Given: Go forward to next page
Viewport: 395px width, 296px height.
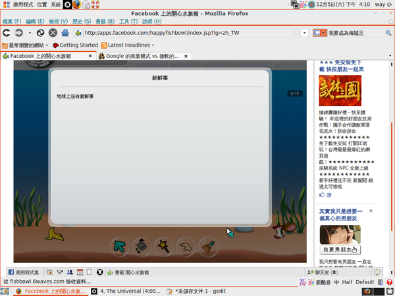Looking at the screenshot, I should [x=19, y=33].
